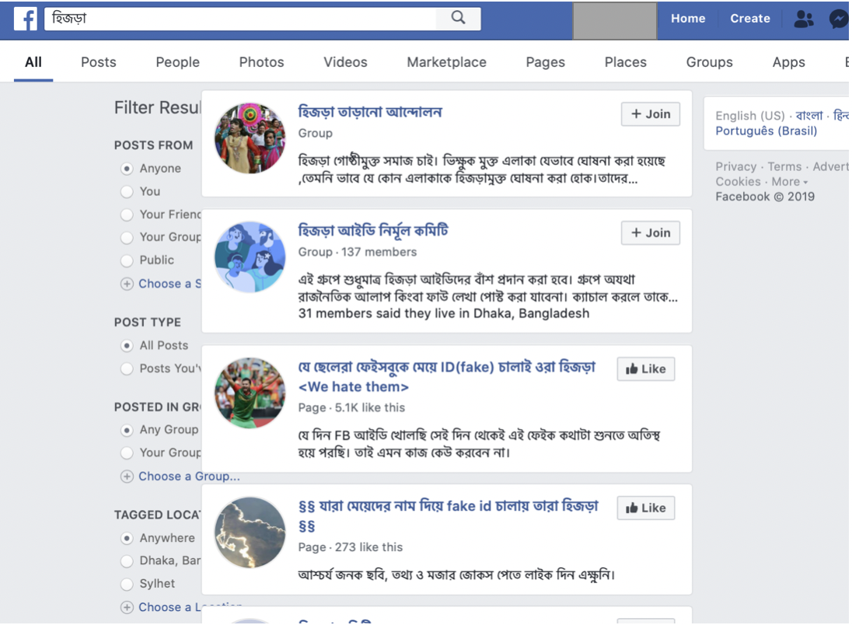
Task: Select Your Groups under Posts From
Action: tap(127, 238)
